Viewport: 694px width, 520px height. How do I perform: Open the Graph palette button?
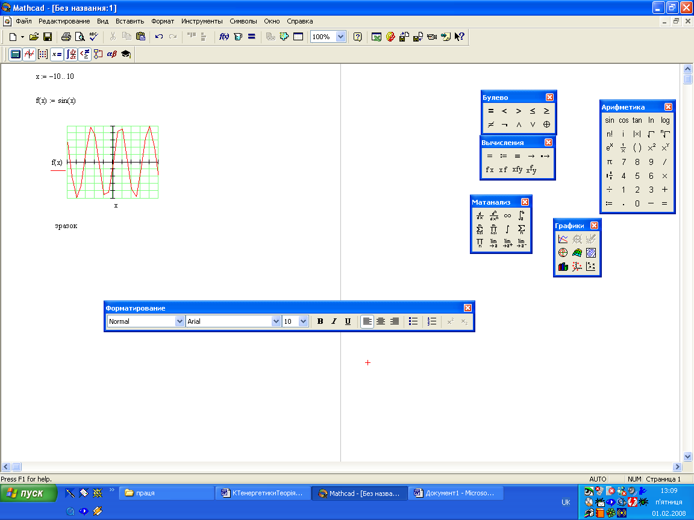[29, 54]
